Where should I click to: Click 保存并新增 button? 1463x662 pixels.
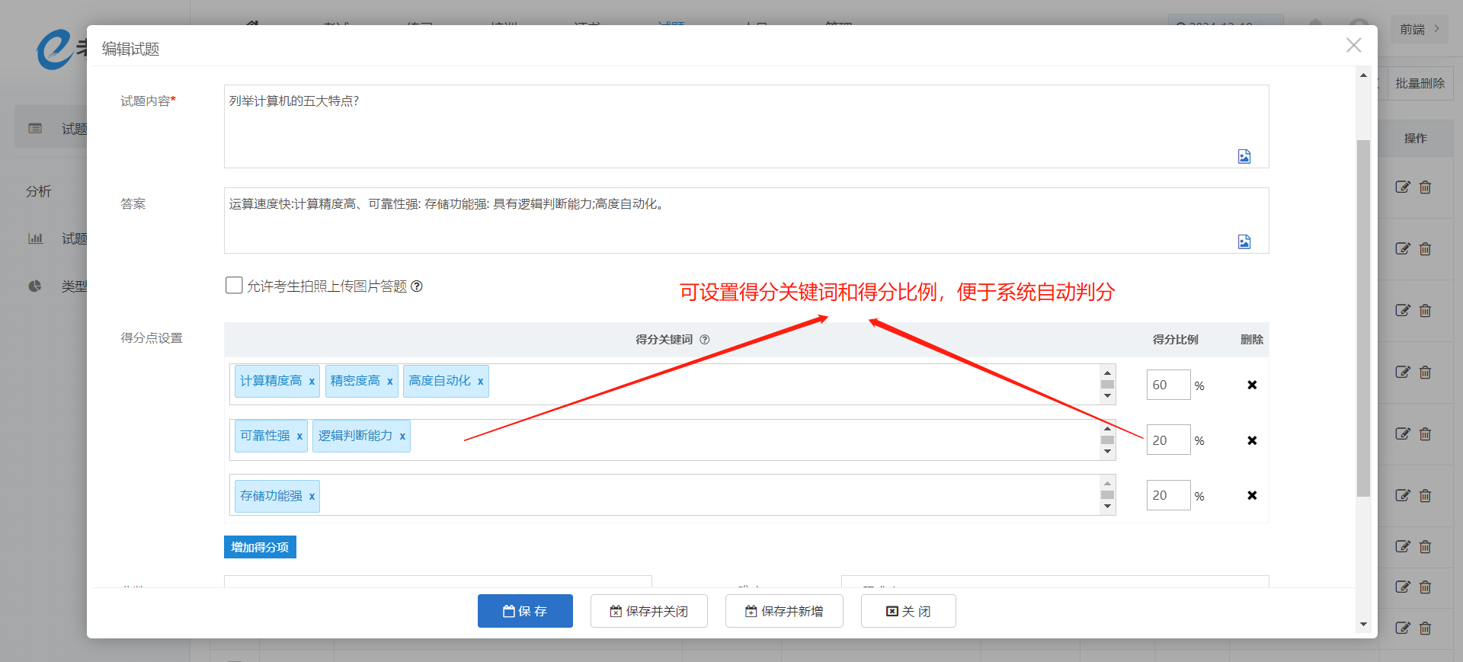(783, 611)
